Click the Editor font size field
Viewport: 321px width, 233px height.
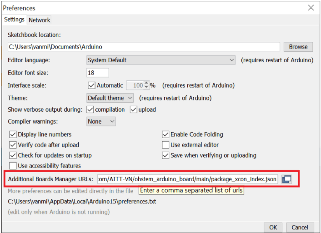pyautogui.click(x=98, y=73)
